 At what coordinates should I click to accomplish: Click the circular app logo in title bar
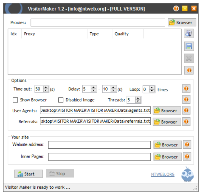pyautogui.click(x=14, y=8)
